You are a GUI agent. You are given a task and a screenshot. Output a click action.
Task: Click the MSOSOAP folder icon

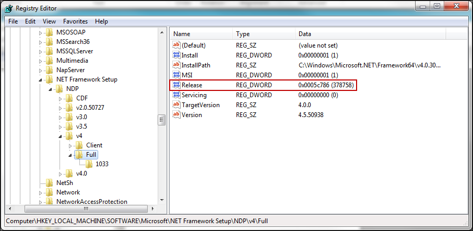(50, 32)
